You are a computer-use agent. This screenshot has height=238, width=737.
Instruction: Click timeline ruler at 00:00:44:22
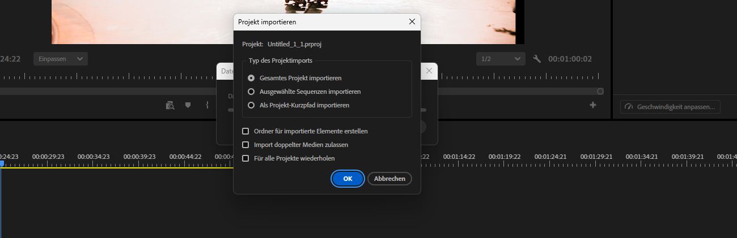[186, 157]
